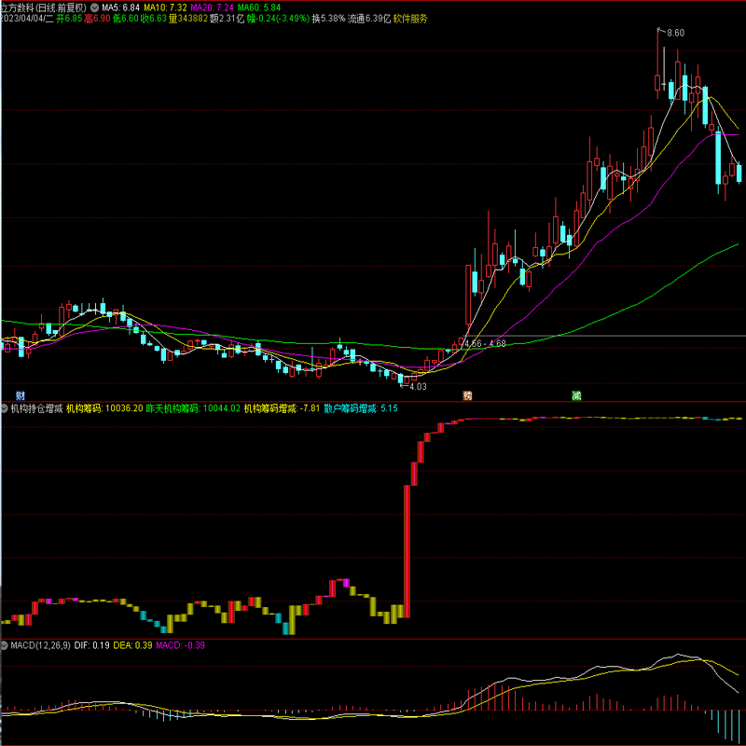Click the 8.60 high price marker

[674, 33]
